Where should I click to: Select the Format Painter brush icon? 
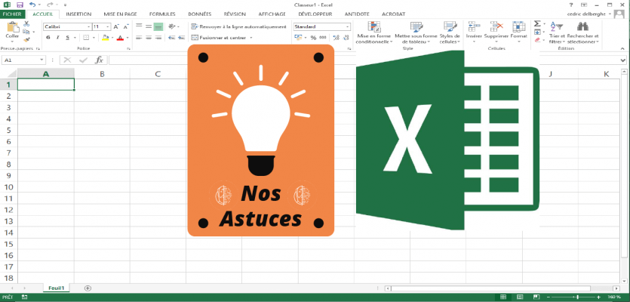click(x=26, y=39)
